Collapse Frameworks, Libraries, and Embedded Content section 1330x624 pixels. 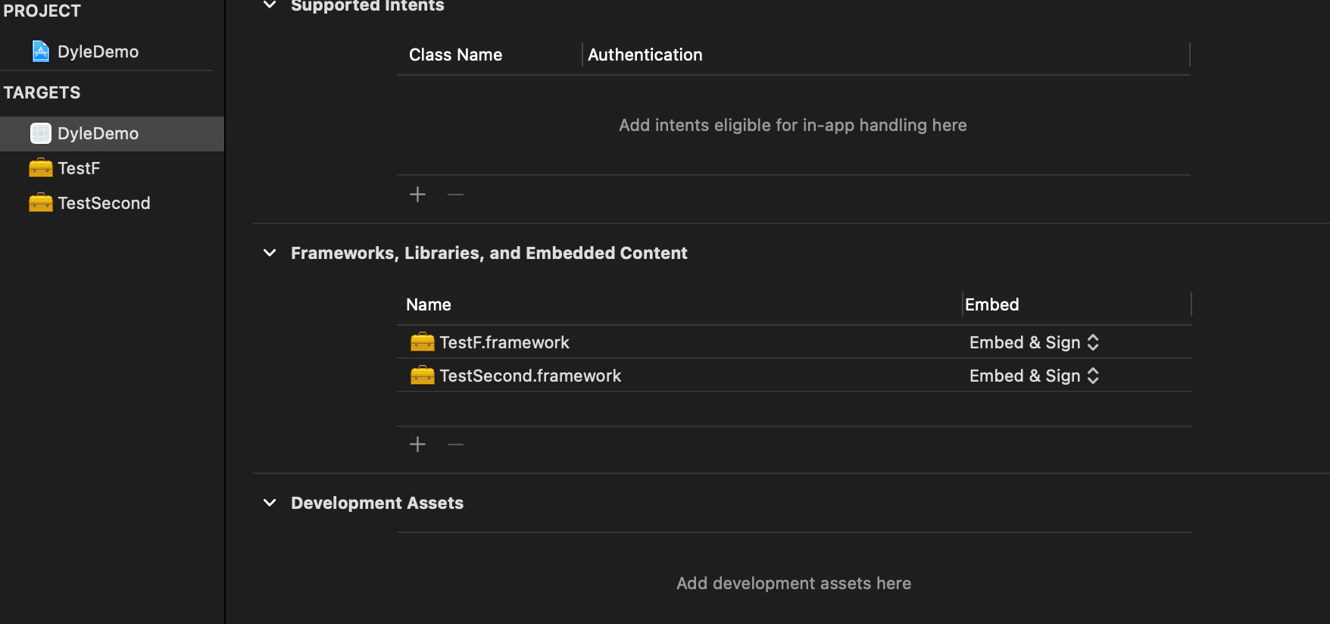point(270,253)
